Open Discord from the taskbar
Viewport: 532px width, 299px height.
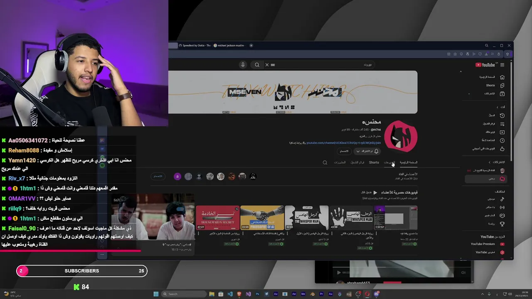[x=376, y=294]
